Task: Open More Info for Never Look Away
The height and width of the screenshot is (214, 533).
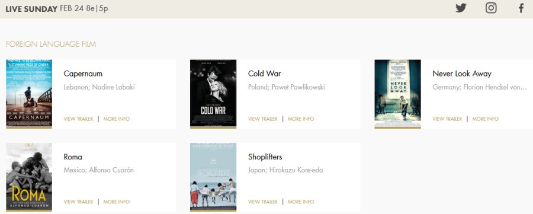Action: [x=485, y=119]
